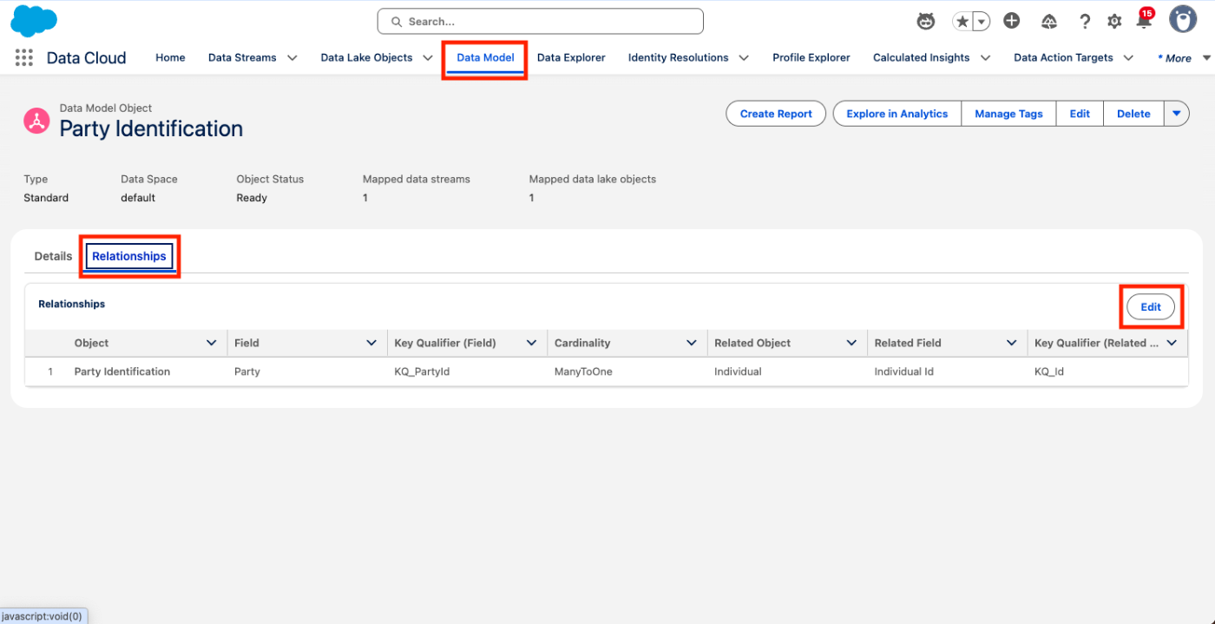The image size is (1215, 624).
Task: Open the more actions dropdown beside Delete
Action: pyautogui.click(x=1177, y=114)
